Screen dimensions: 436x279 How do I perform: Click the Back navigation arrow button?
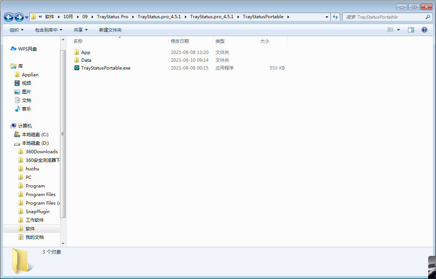click(x=9, y=17)
